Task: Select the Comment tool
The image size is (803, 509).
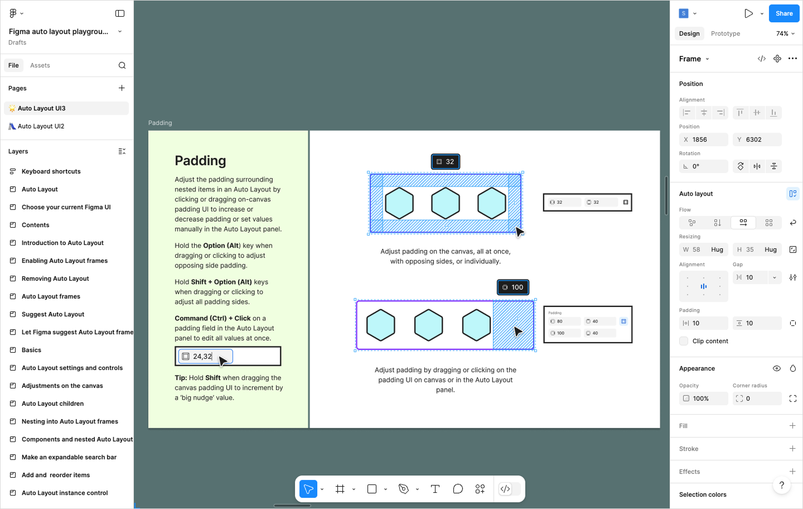Action: click(x=458, y=489)
